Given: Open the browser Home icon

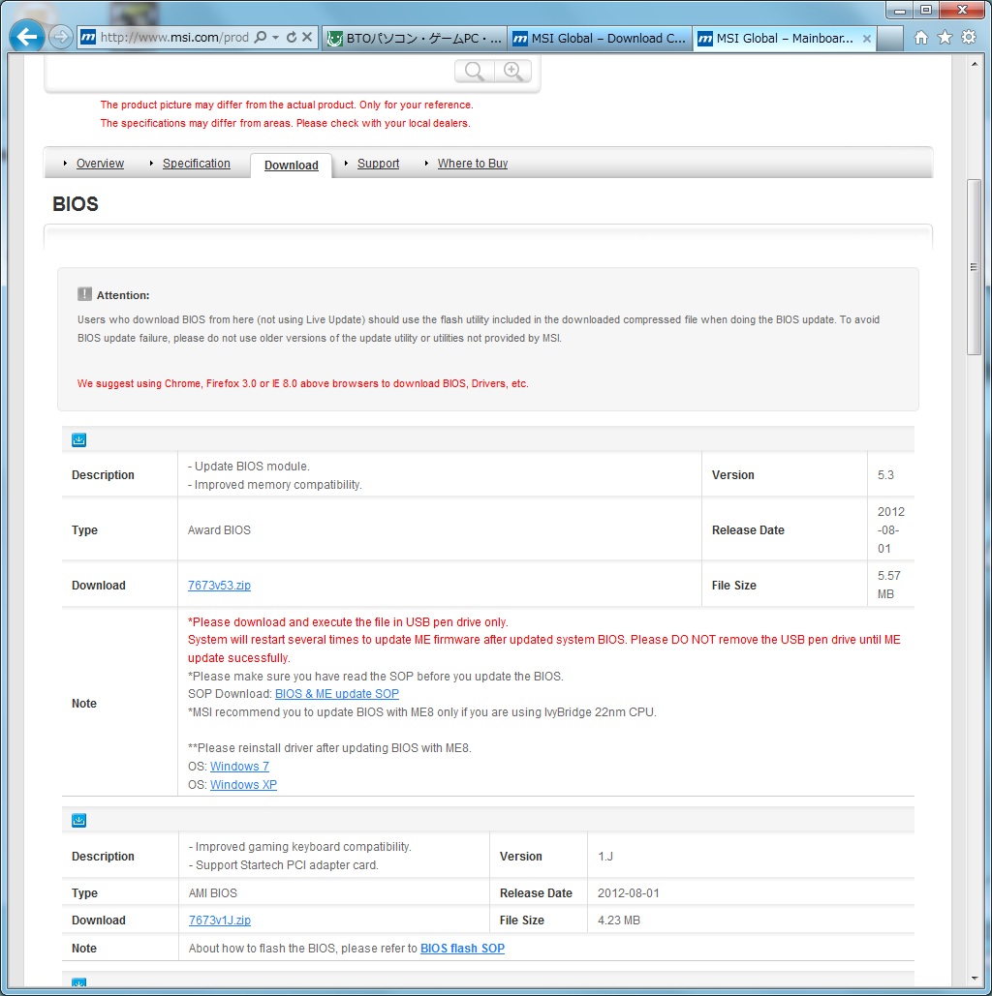Looking at the screenshot, I should tap(920, 38).
